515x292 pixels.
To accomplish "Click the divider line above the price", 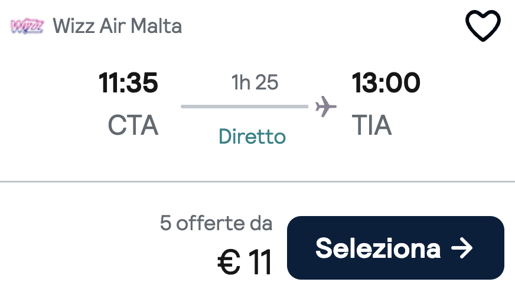I will [257, 181].
